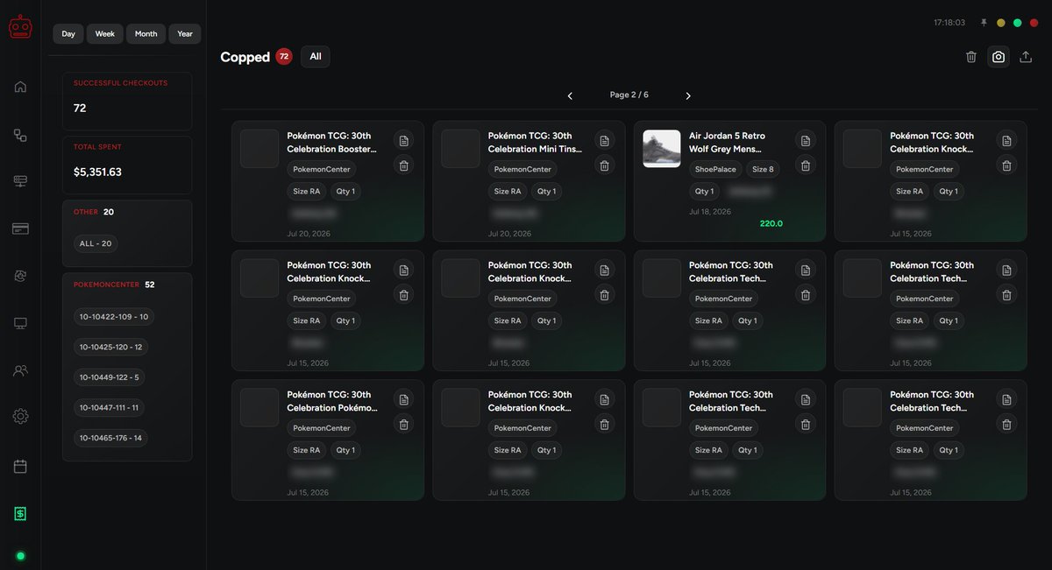1052x570 pixels.
Task: Switch to the Day tab
Action: point(68,34)
